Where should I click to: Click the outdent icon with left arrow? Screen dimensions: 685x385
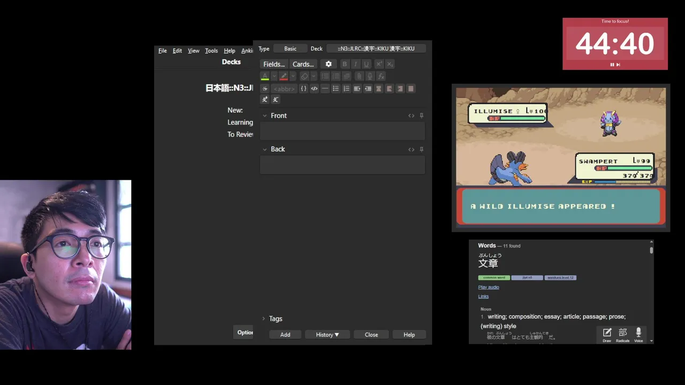[368, 89]
